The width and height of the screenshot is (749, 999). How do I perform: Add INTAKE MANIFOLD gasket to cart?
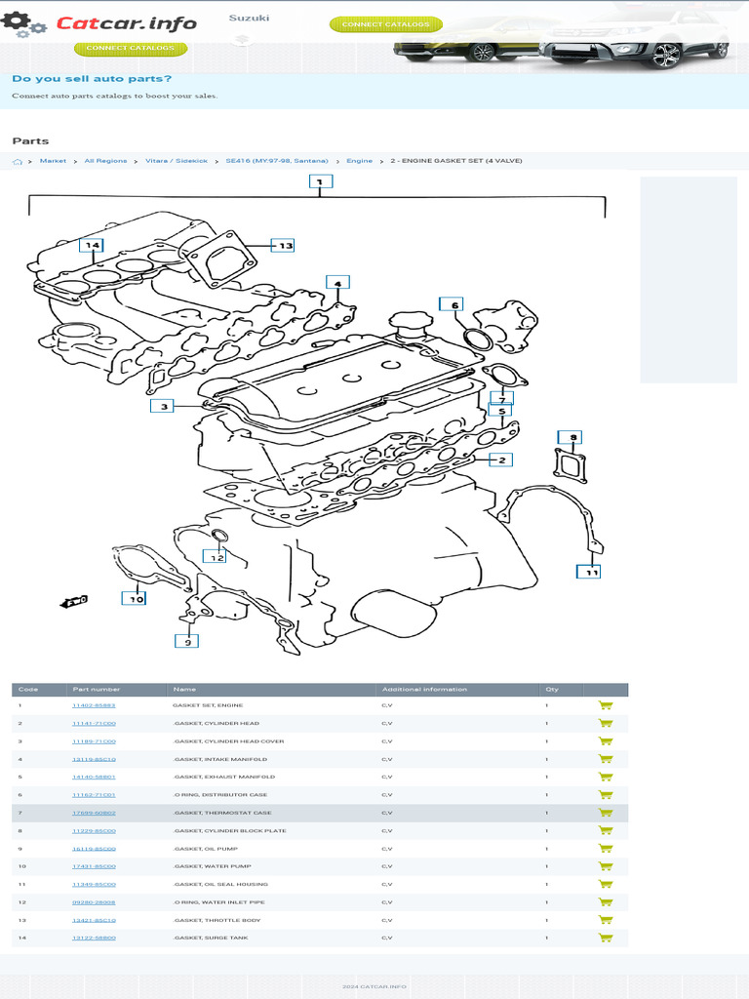605,759
